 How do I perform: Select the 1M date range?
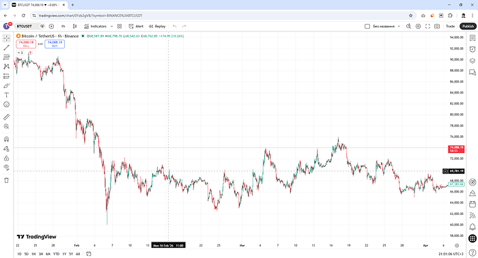pos(33,254)
